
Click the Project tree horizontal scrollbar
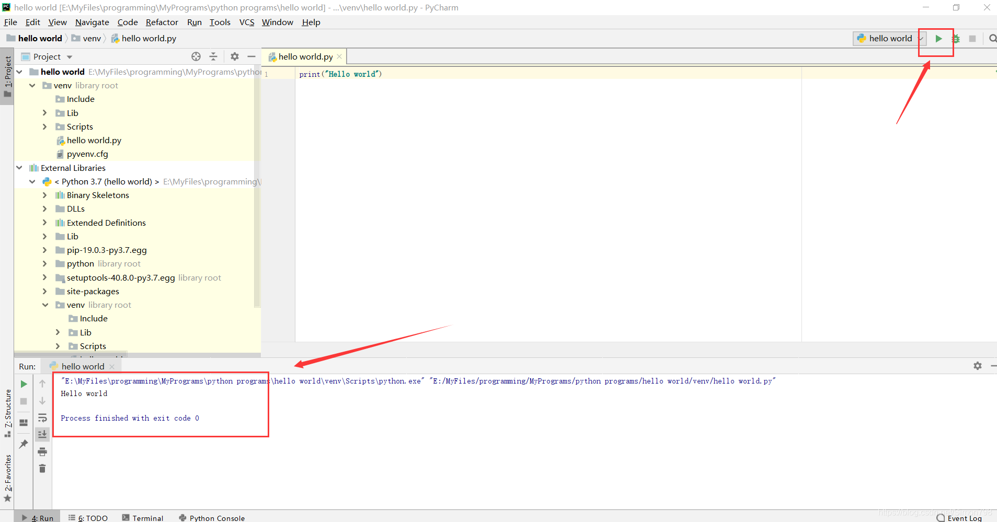71,355
